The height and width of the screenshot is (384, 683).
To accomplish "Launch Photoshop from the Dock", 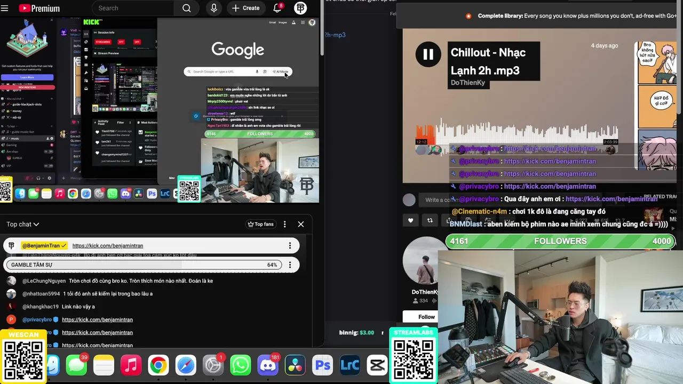I will (322, 366).
